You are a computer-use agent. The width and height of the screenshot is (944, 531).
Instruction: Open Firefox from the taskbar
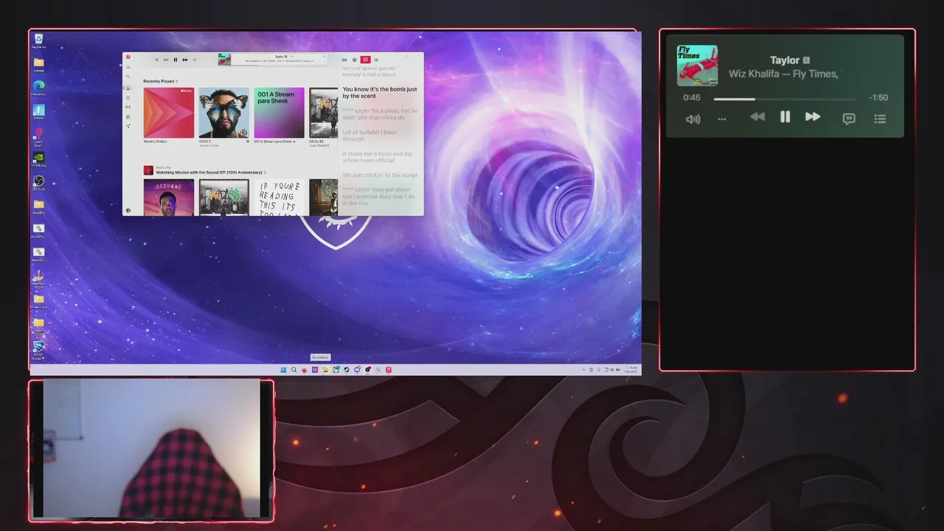(x=304, y=369)
